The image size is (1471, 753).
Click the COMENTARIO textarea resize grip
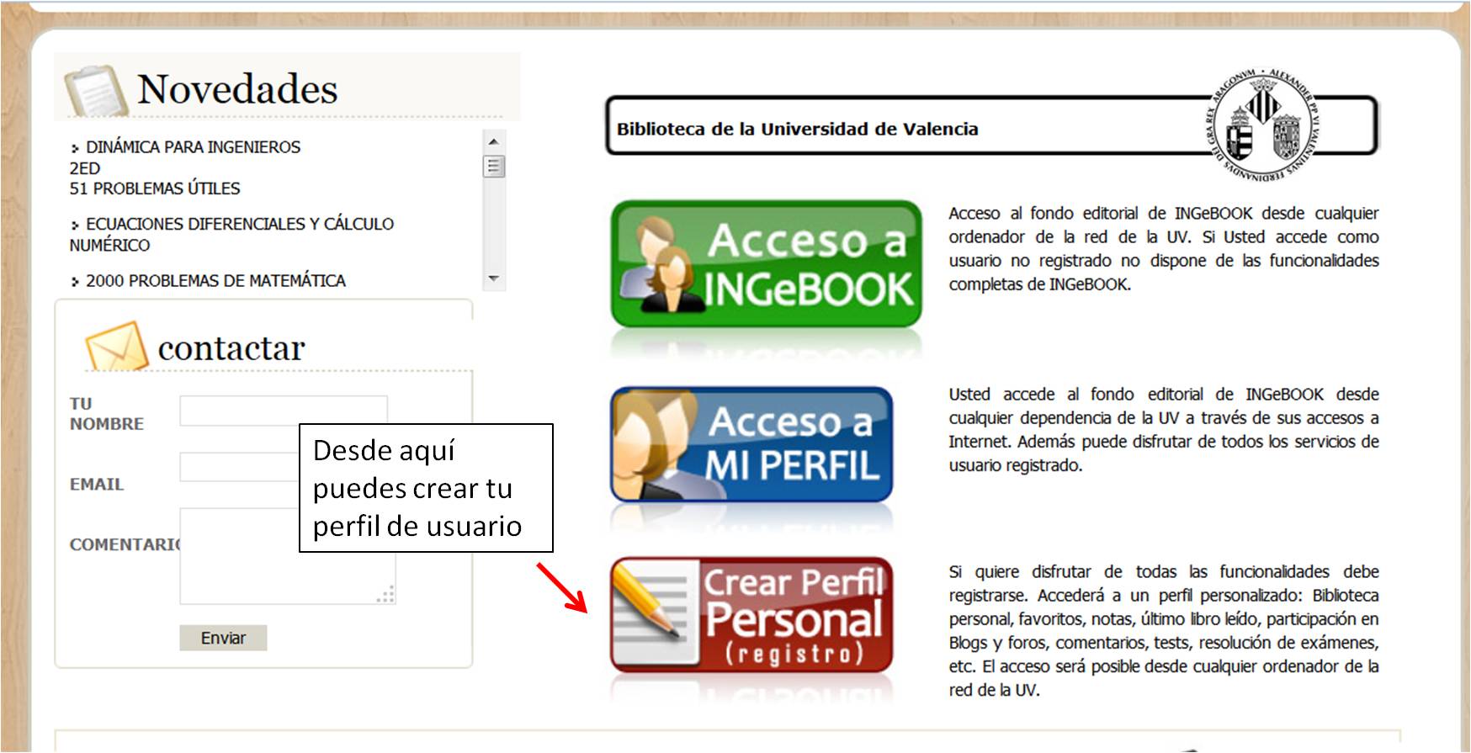click(x=386, y=595)
